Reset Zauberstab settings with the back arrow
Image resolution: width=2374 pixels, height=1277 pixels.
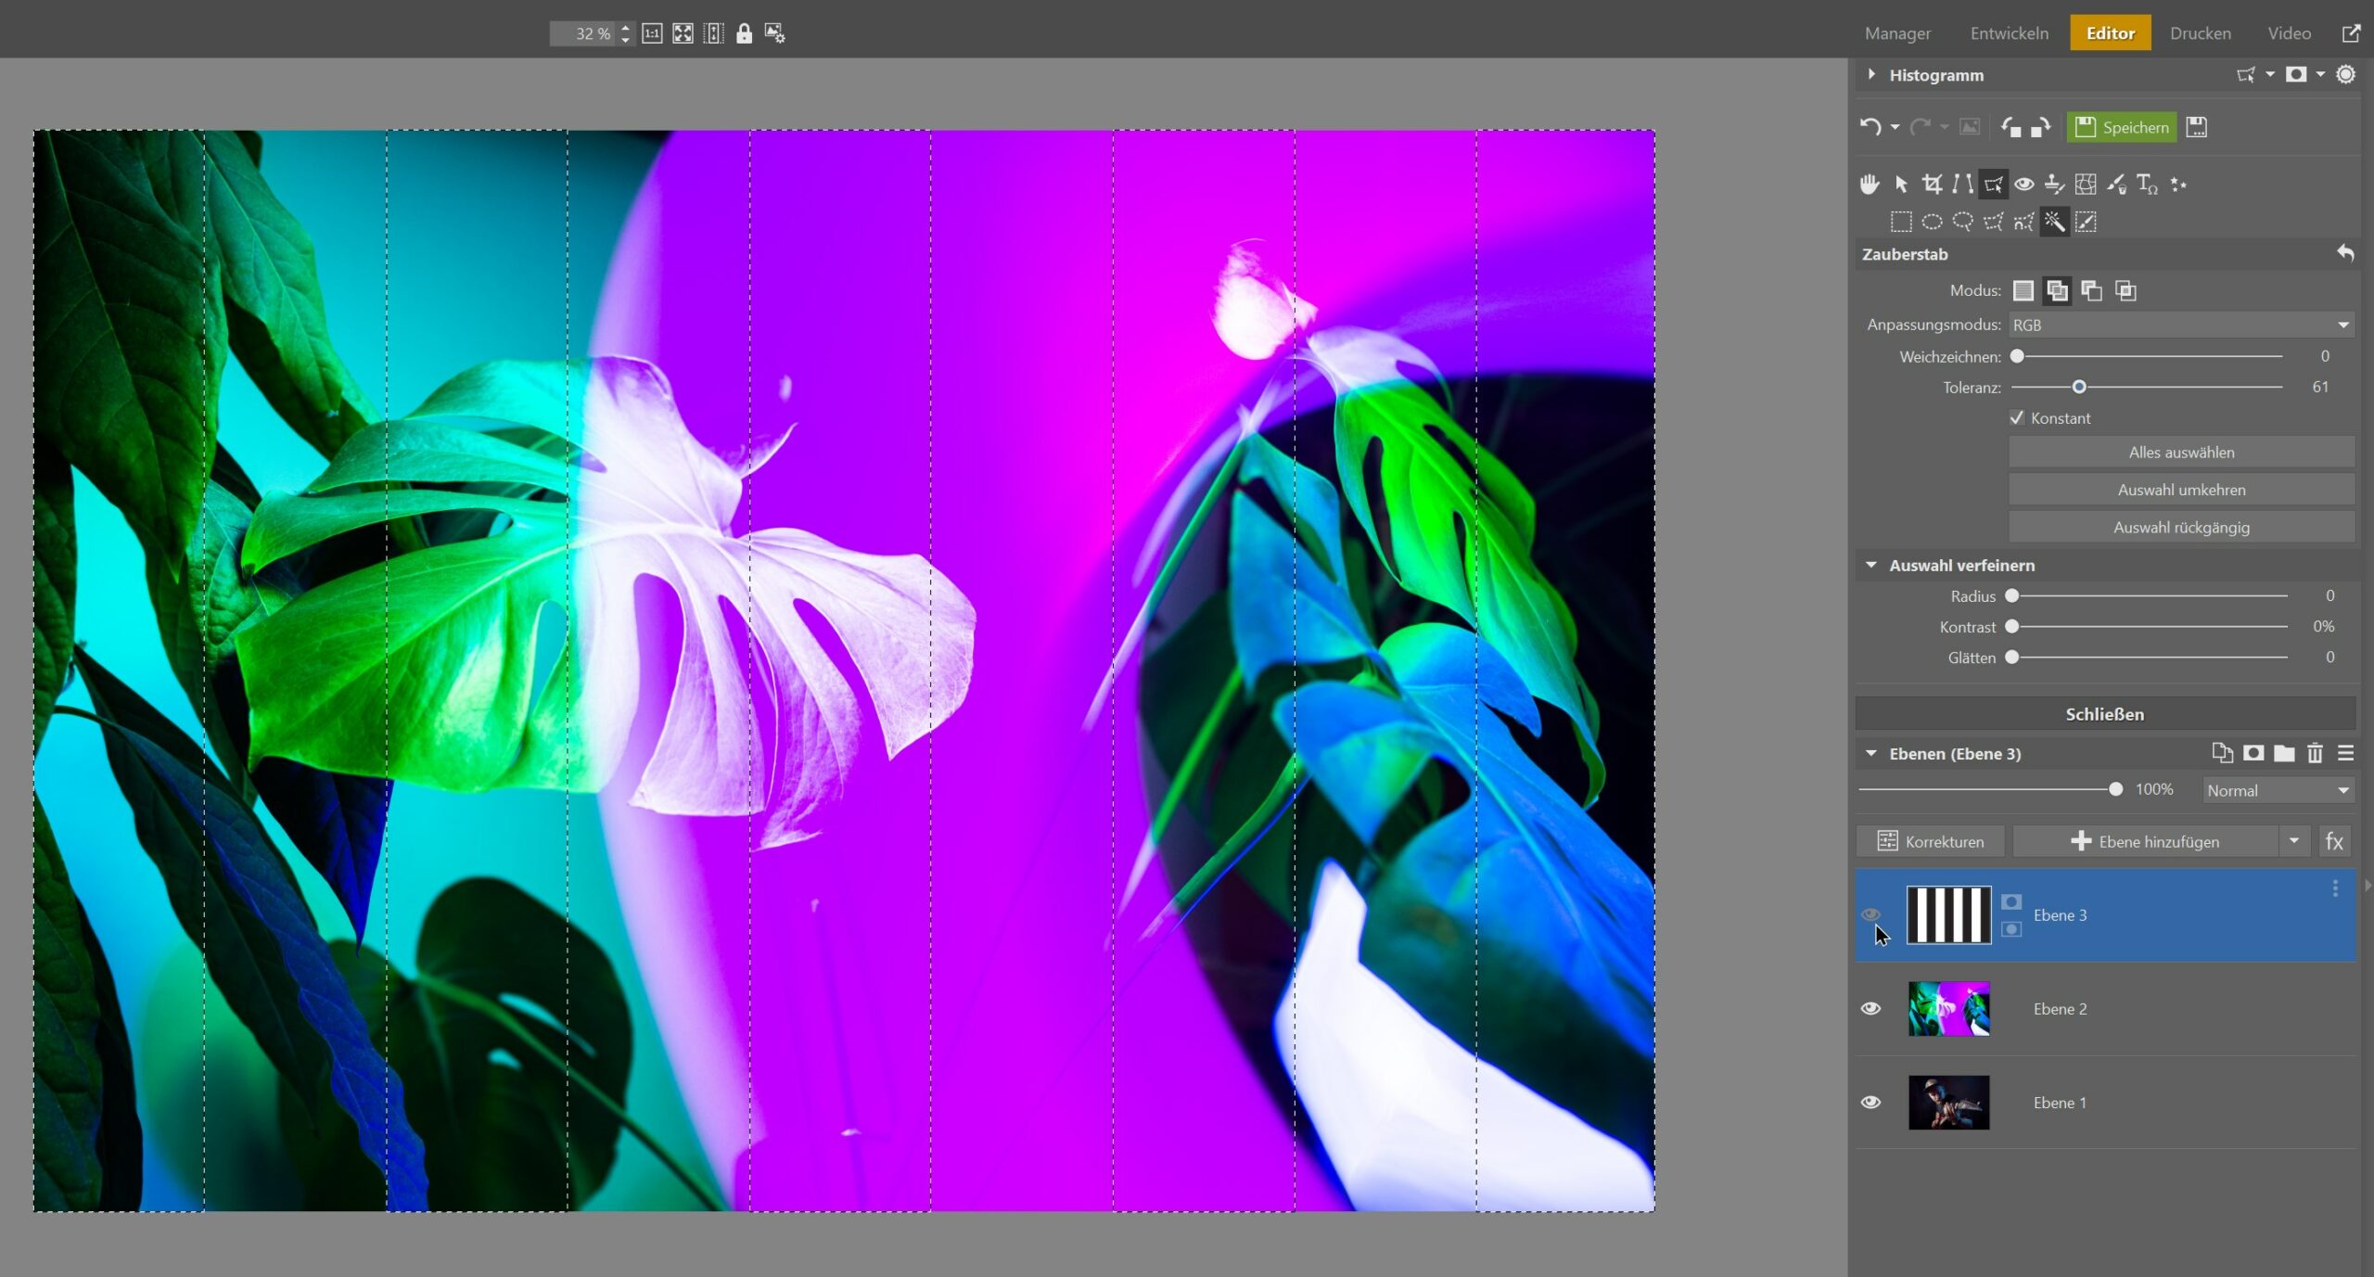tap(2344, 253)
